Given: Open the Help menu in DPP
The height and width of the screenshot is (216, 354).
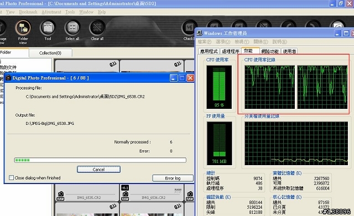Looking at the screenshot, I should 102,12.
